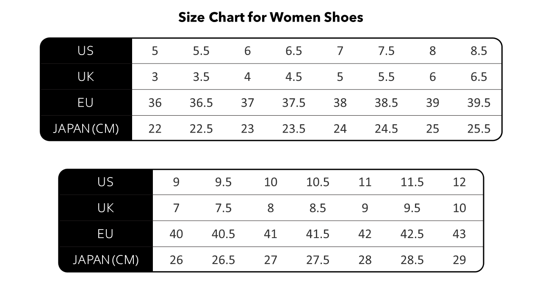Select the US size 10.5 cell
The width and height of the screenshot is (542, 305).
pos(318,182)
